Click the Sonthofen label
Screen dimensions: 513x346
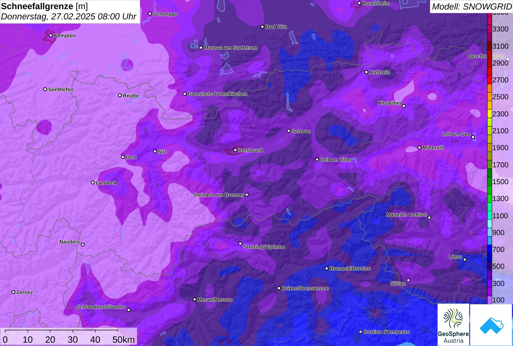pyautogui.click(x=61, y=89)
